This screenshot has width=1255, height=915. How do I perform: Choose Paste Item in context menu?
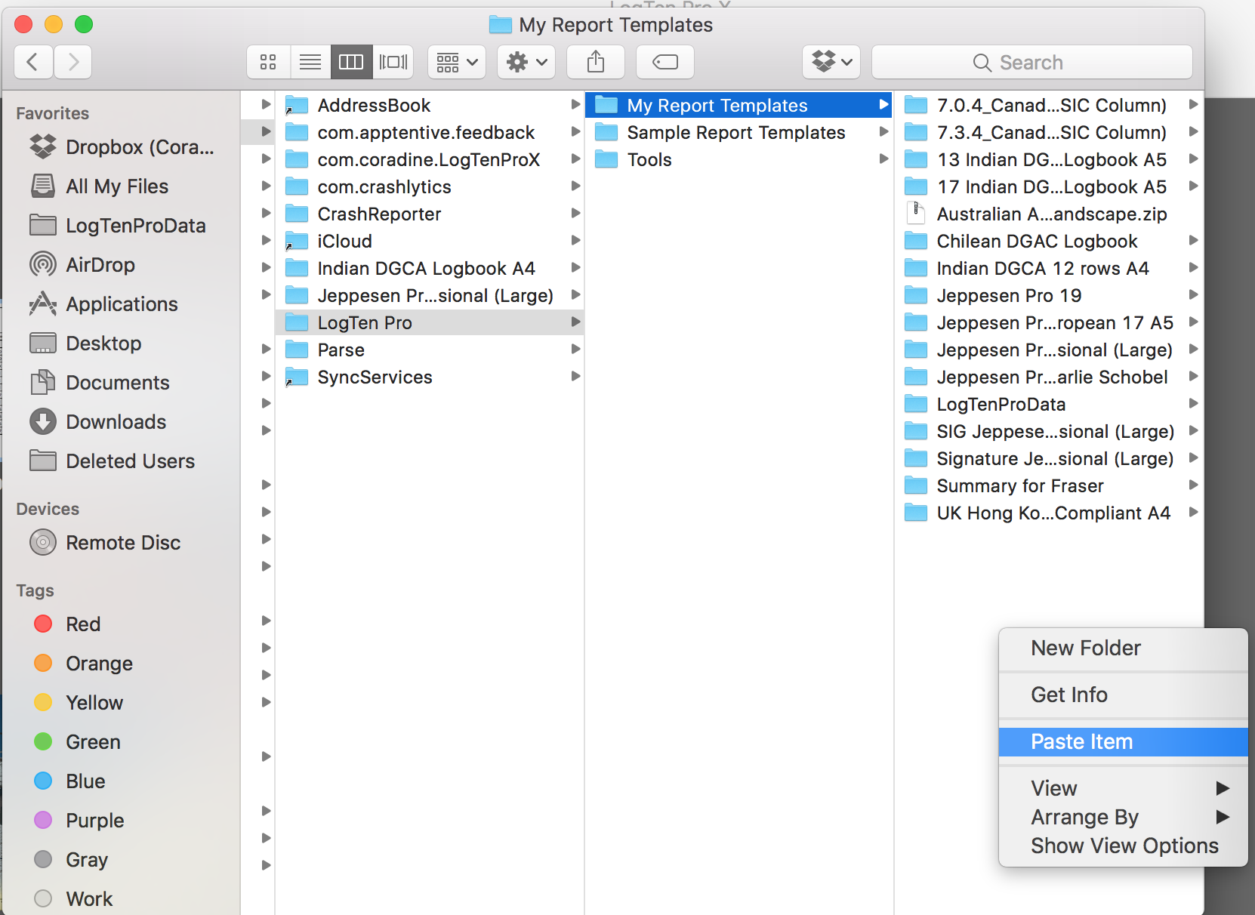pyautogui.click(x=1123, y=741)
